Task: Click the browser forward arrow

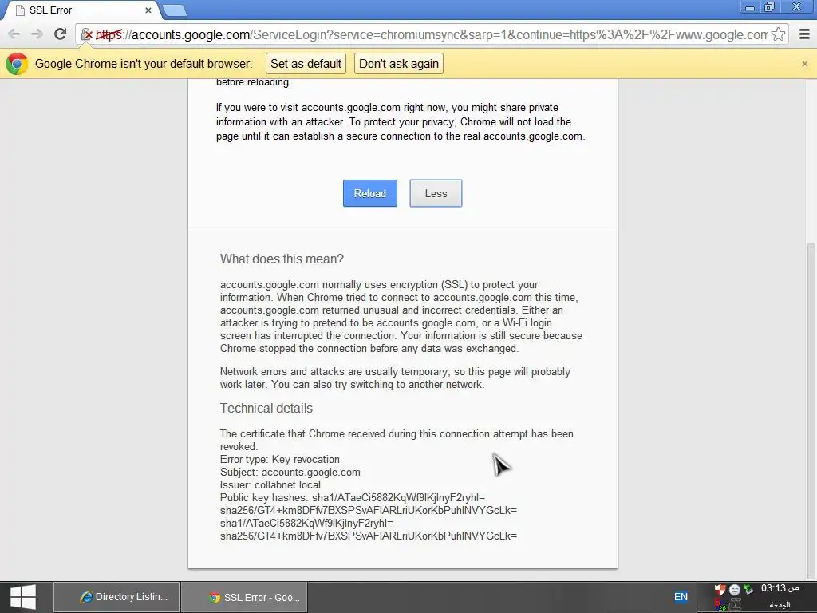Action: pos(37,34)
